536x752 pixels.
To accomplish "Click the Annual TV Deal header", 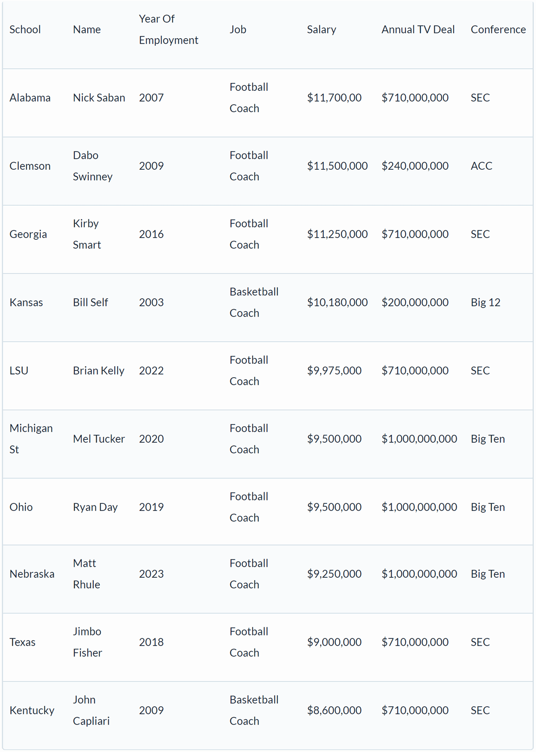I will pyautogui.click(x=417, y=30).
